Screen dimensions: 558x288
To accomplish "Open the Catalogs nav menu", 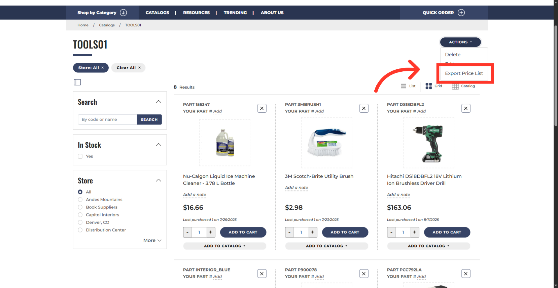I will coord(157,12).
